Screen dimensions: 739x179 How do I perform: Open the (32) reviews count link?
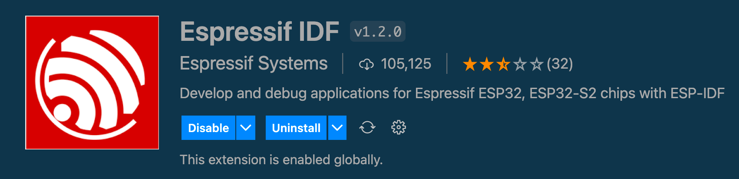[x=560, y=64]
